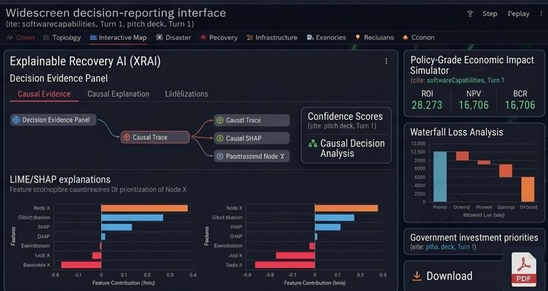Click the Confidence Scores heading
548x291 pixels.
(345, 116)
